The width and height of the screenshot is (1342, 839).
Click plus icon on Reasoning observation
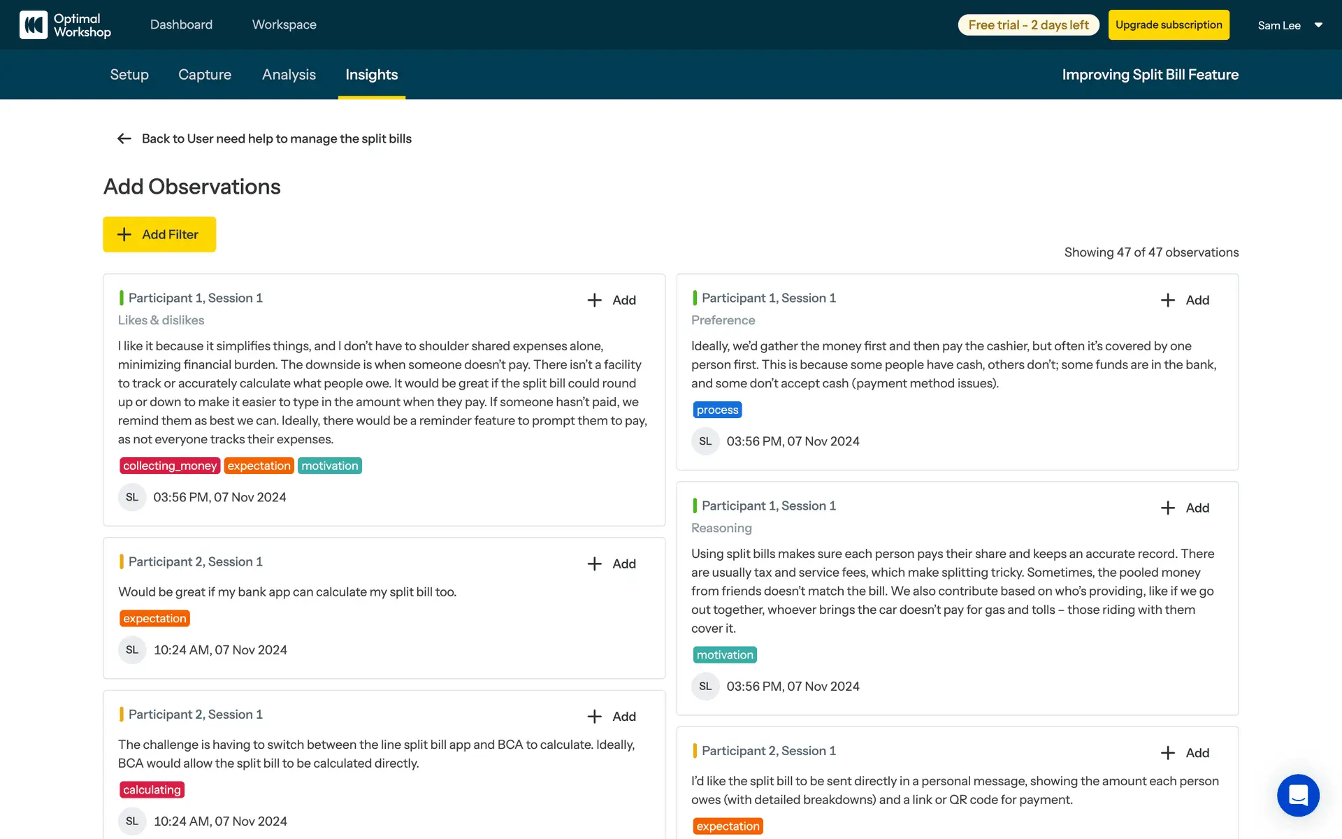1168,508
